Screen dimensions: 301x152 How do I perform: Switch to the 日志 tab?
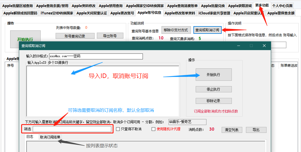[30, 137]
